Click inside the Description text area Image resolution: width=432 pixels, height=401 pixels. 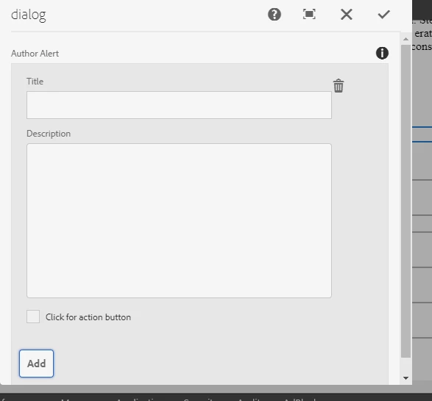tap(179, 220)
